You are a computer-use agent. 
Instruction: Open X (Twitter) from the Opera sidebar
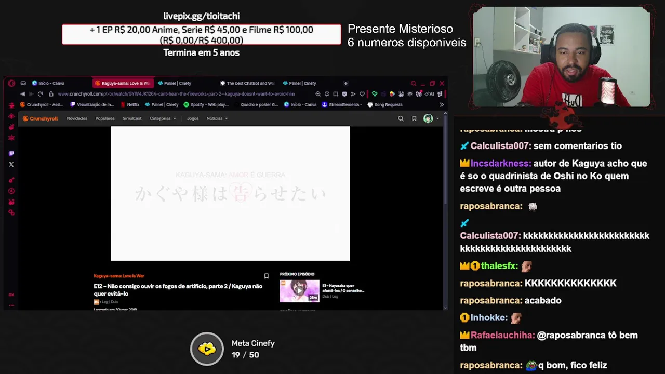point(11,164)
